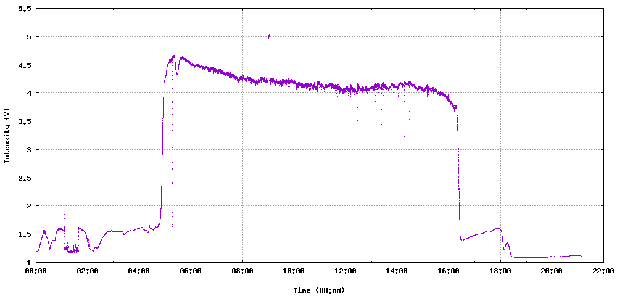Click the 2.5 intensity tick label
Viewport: 617px width, 296px height.
coord(24,178)
